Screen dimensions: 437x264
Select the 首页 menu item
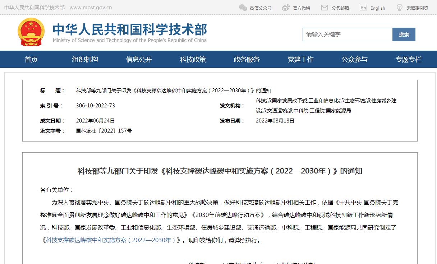click(x=31, y=59)
